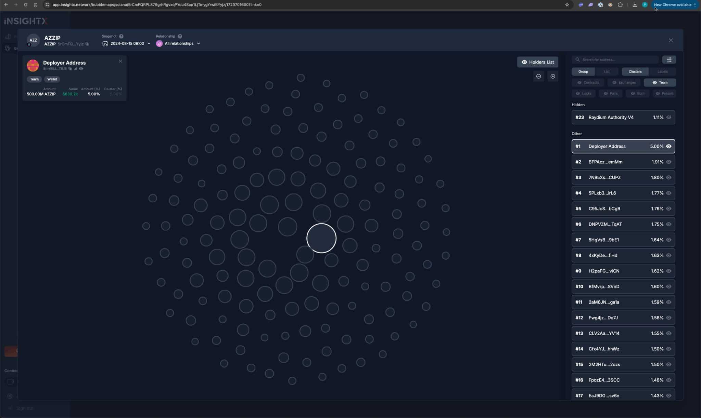Copy the Deployer Address wallet address
Image resolution: width=701 pixels, height=418 pixels.
click(x=70, y=69)
